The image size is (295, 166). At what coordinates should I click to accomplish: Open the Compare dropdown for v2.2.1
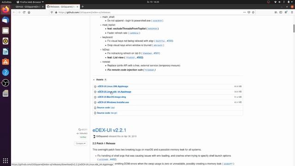point(81,143)
